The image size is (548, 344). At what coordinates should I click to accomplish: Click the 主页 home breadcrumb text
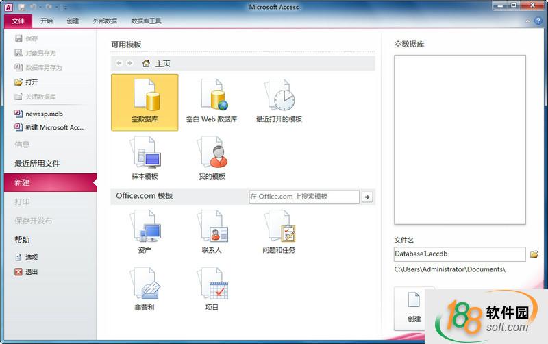(162, 64)
